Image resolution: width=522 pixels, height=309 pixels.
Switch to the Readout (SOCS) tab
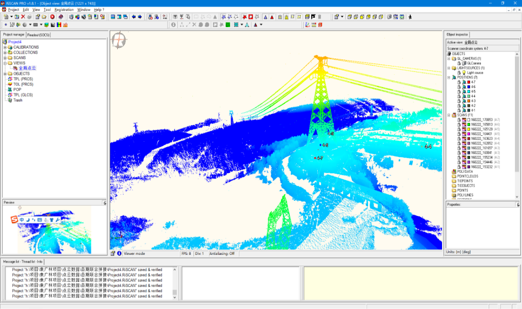click(x=38, y=35)
